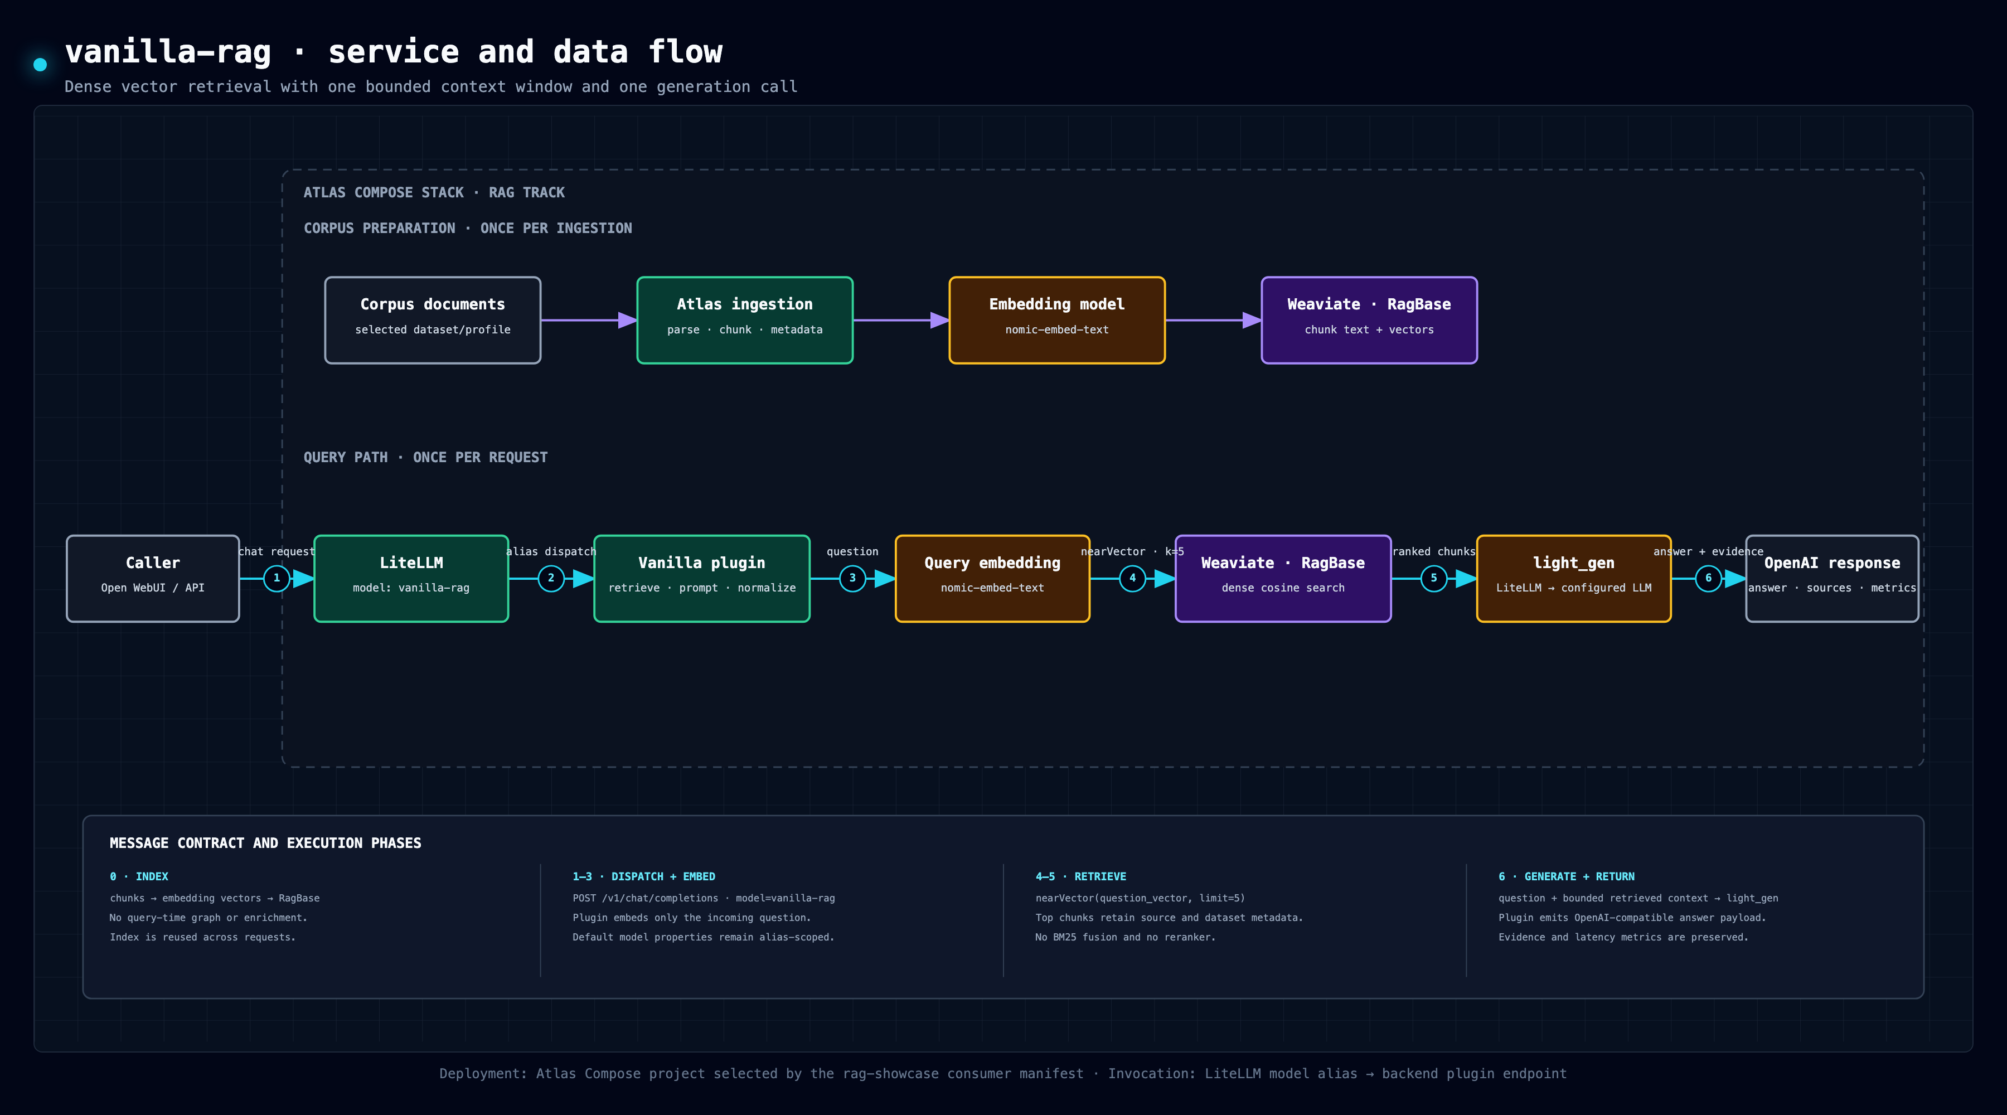2007x1115 pixels.
Task: Click 'model: vanilla-rag' under LiteLLM
Action: 411,588
